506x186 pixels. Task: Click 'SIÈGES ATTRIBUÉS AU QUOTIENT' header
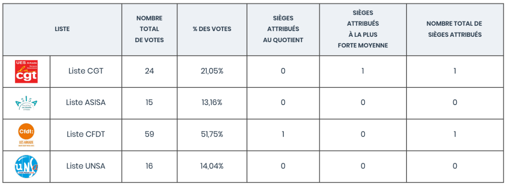pos(283,29)
